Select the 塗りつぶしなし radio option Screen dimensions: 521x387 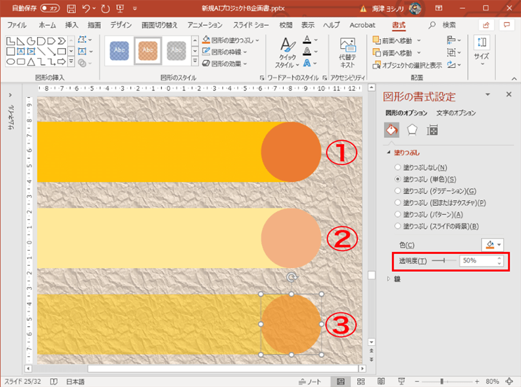click(x=397, y=167)
